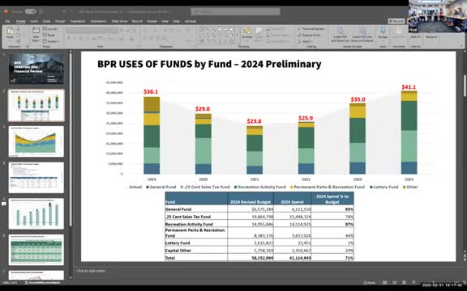Click the Paste clipboard icon
Screen dimensions: 467x291
pyautogui.click(x=10, y=32)
